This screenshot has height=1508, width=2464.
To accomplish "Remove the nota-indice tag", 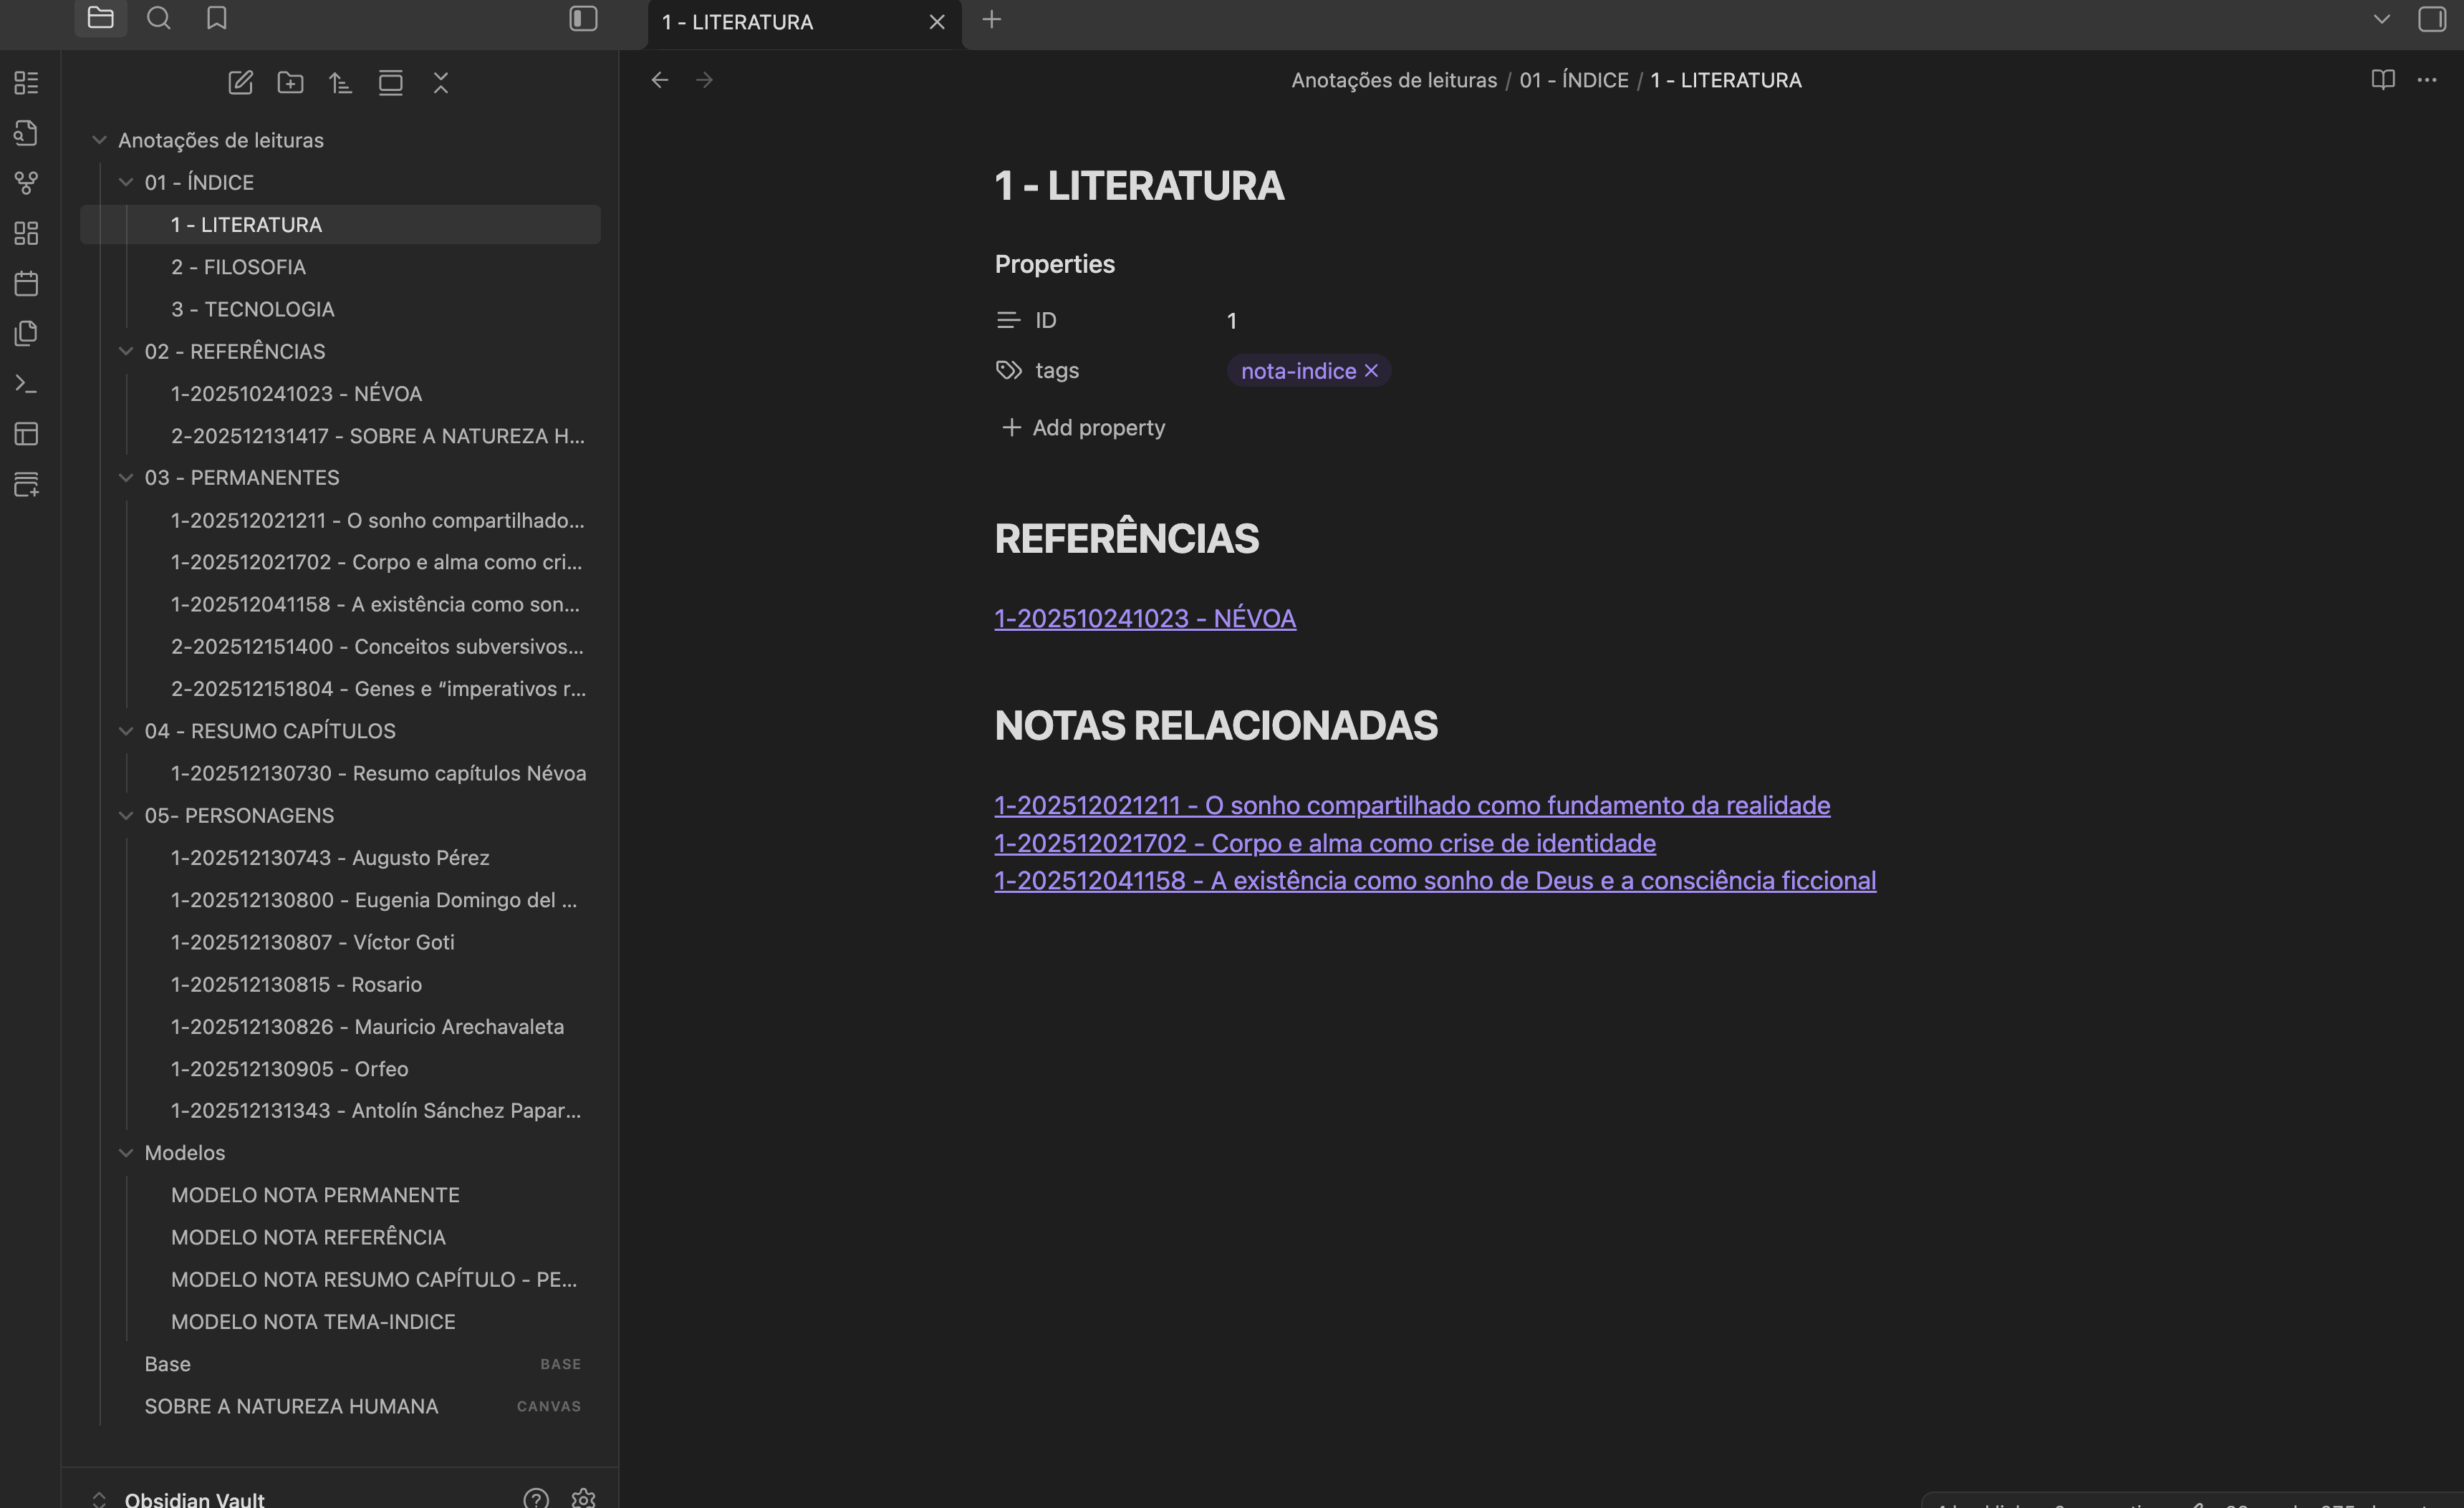I will (1371, 371).
